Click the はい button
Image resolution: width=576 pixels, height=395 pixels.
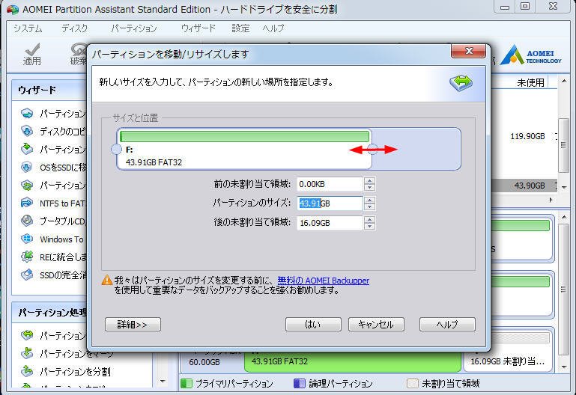click(313, 324)
